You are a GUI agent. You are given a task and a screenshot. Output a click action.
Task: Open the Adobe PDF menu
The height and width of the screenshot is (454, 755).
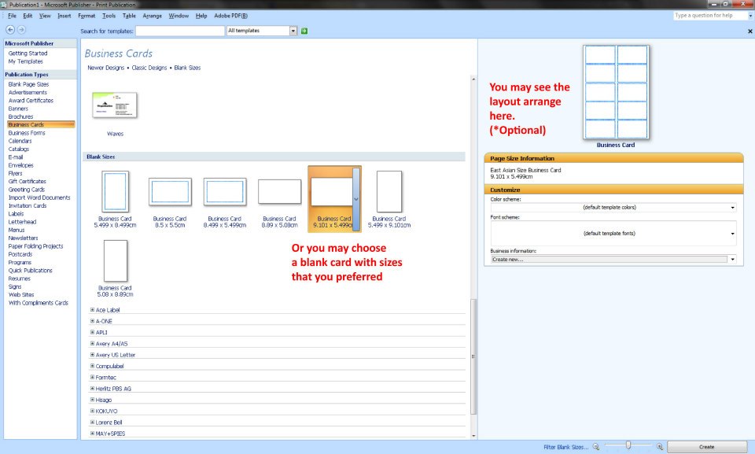230,16
